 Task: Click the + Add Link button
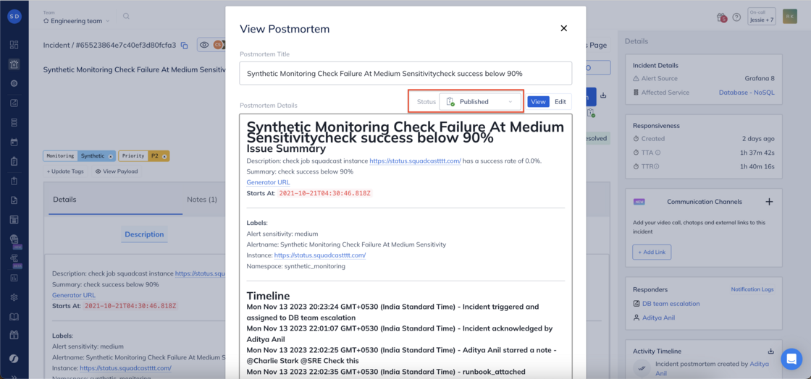(x=652, y=252)
